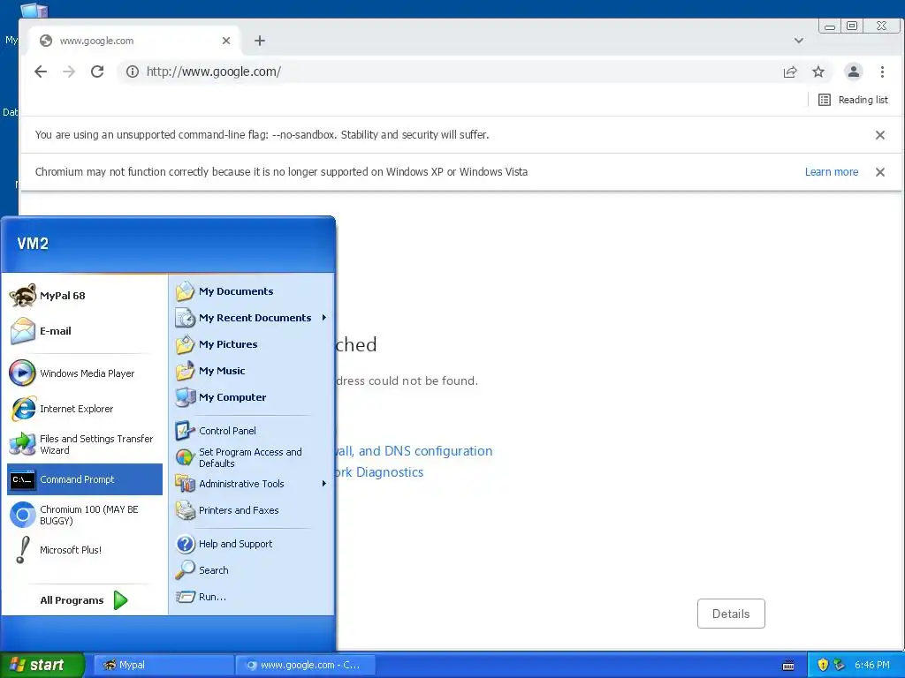
Task: Click the Start button
Action: (x=42, y=665)
